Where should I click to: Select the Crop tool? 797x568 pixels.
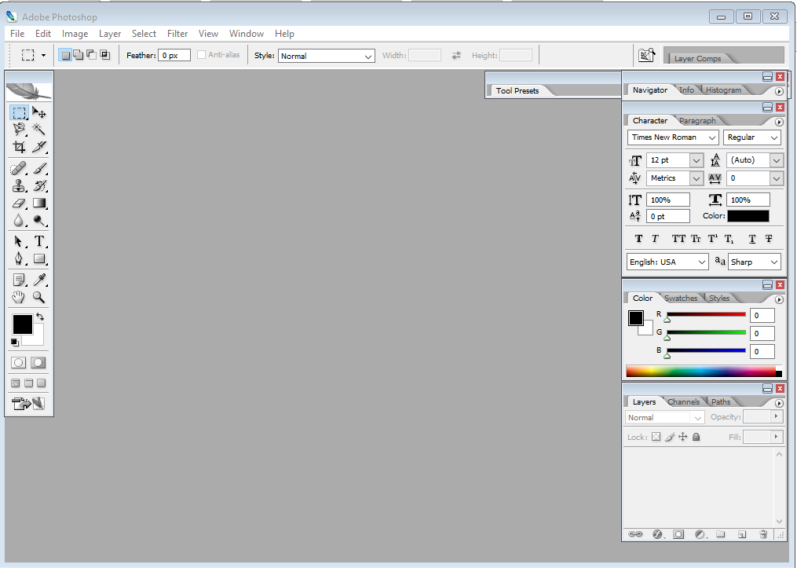(20, 147)
